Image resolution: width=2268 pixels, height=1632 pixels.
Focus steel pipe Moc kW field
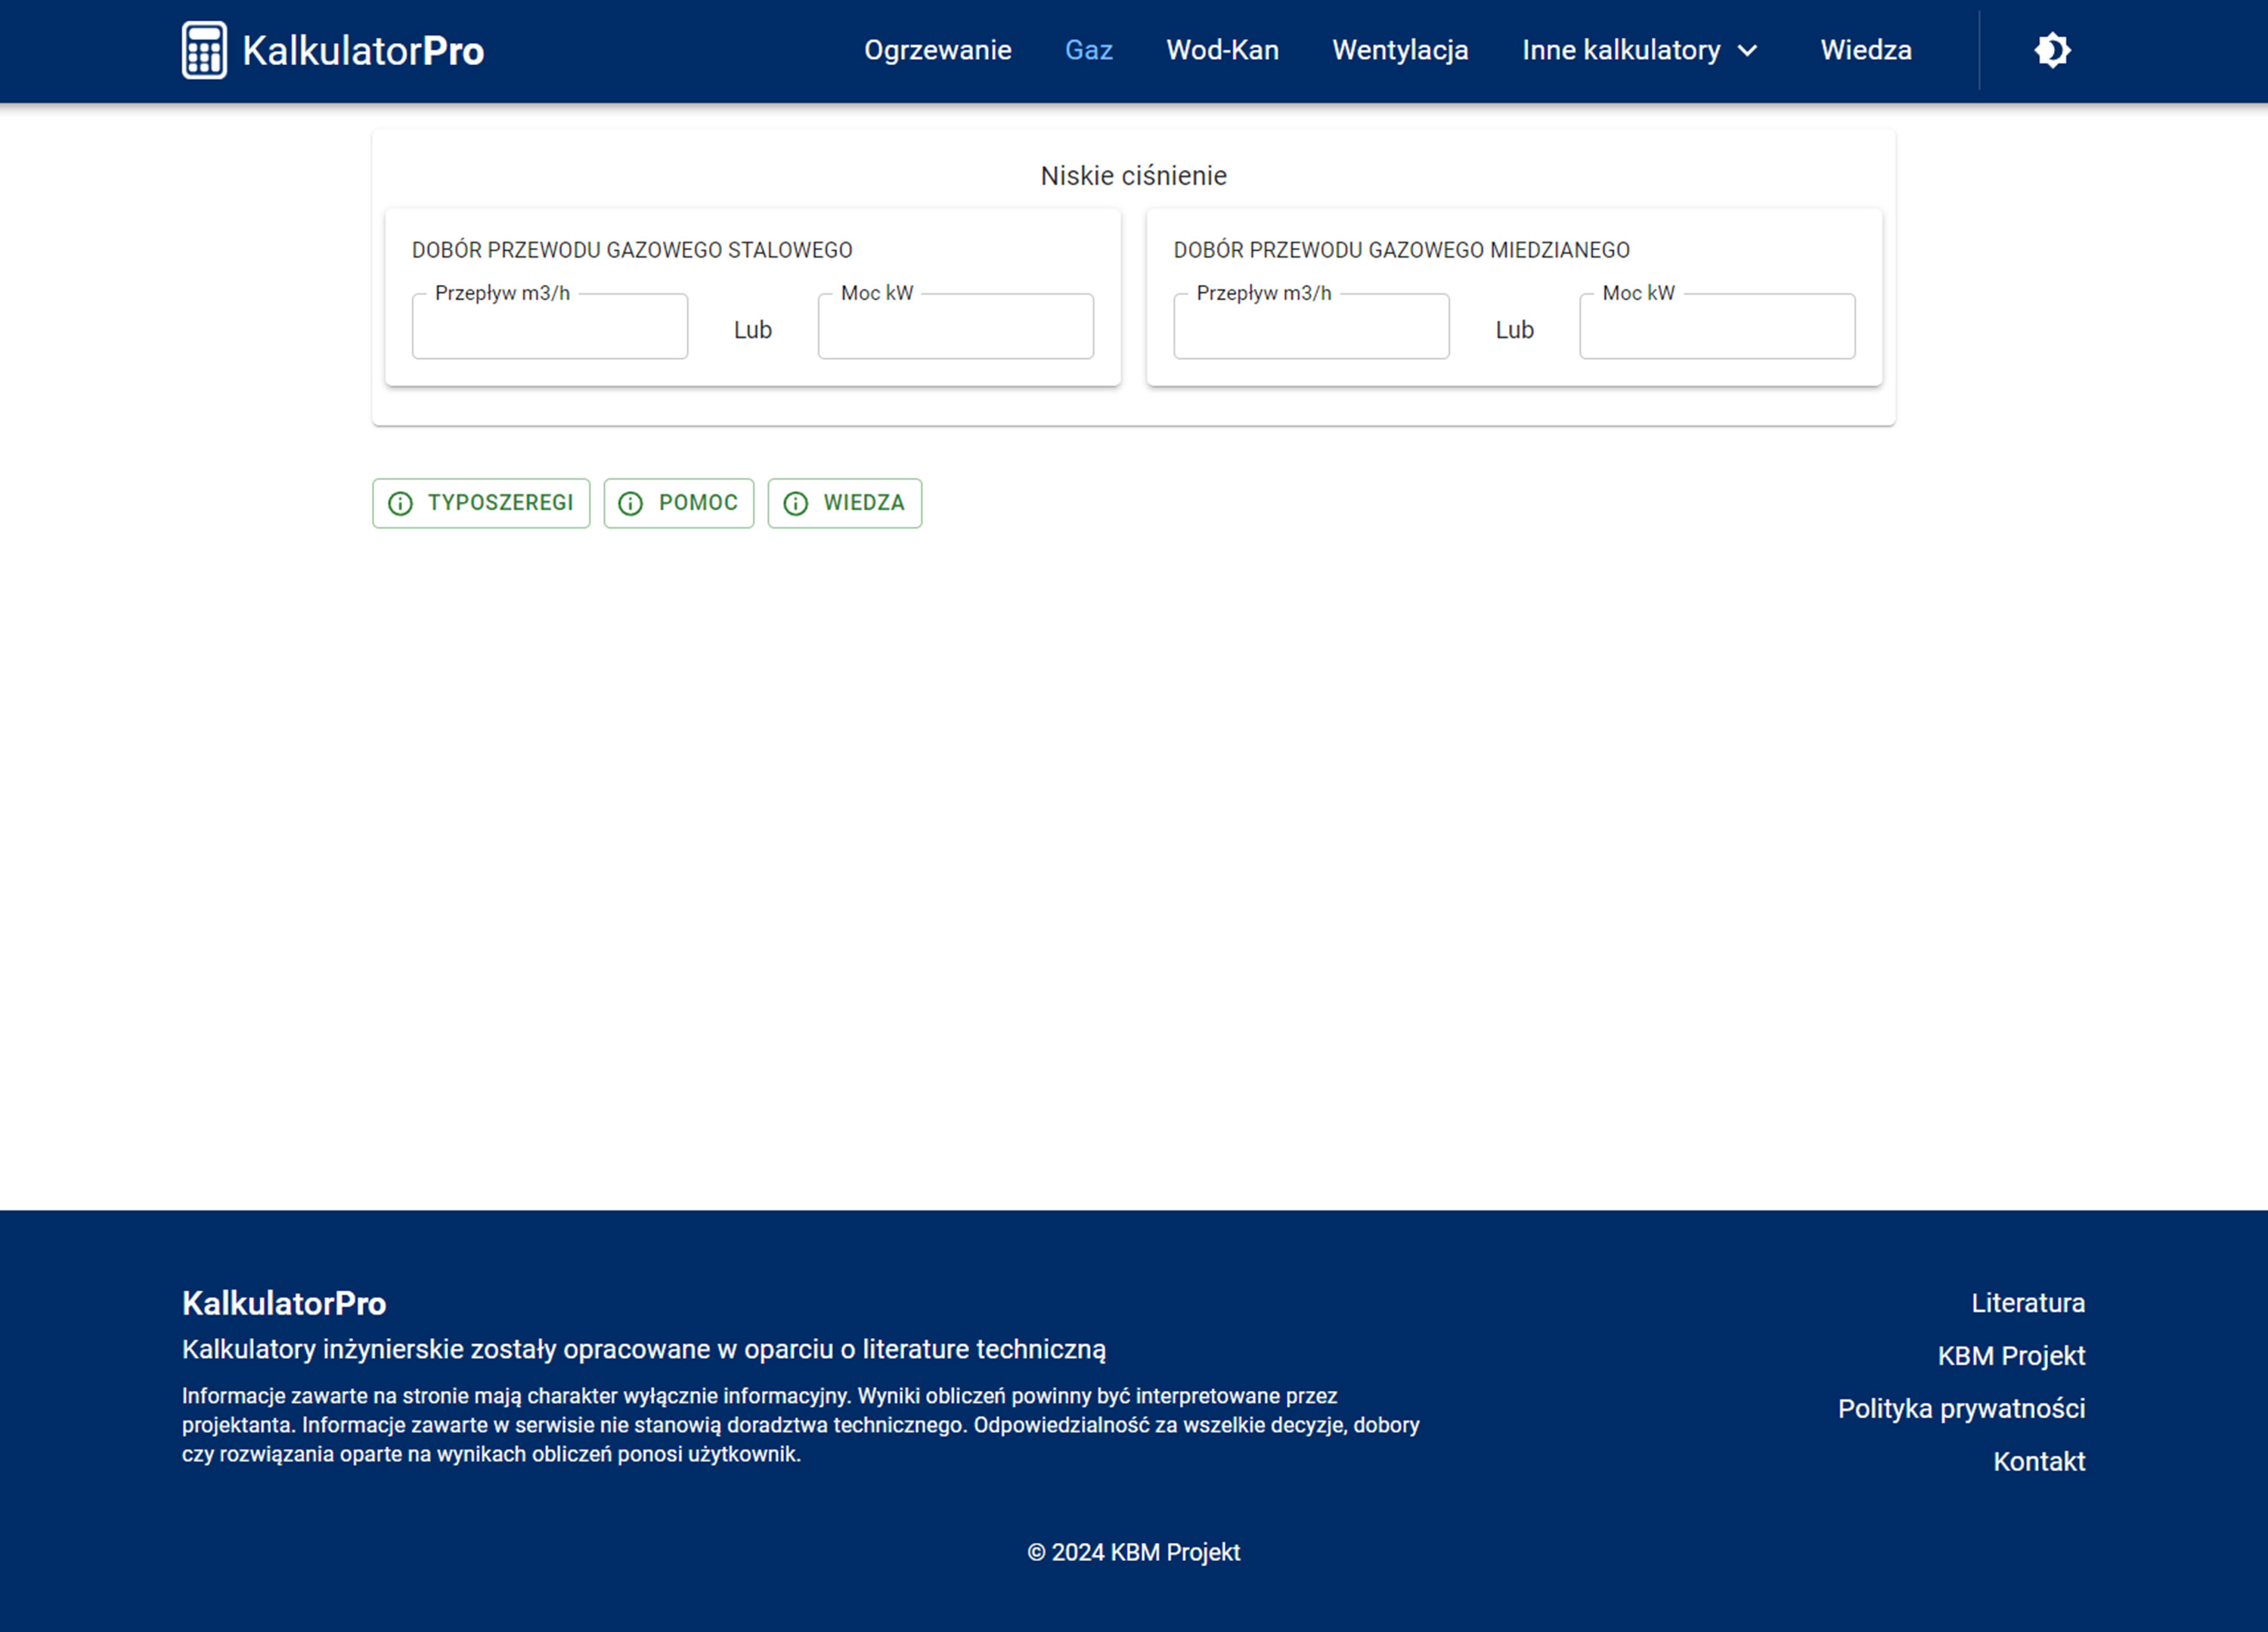pyautogui.click(x=956, y=326)
